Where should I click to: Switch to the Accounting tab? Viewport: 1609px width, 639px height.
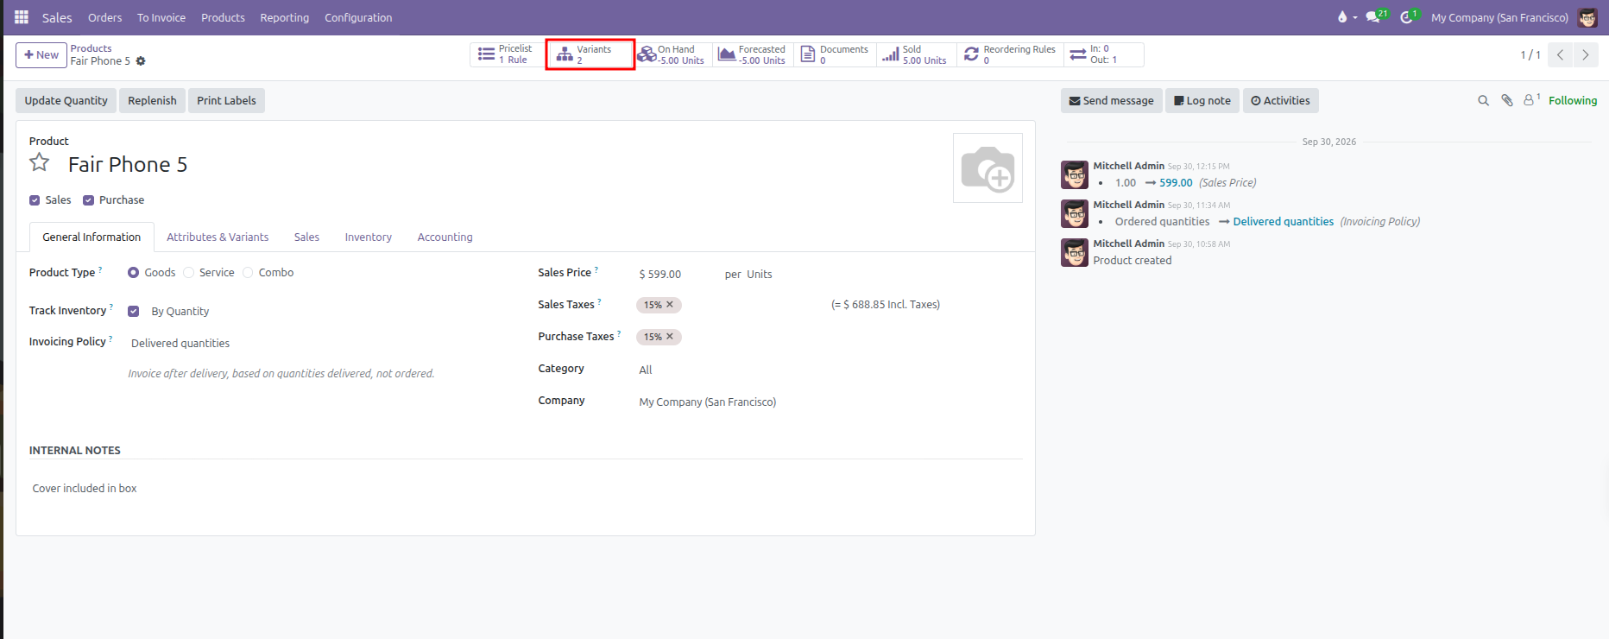445,237
